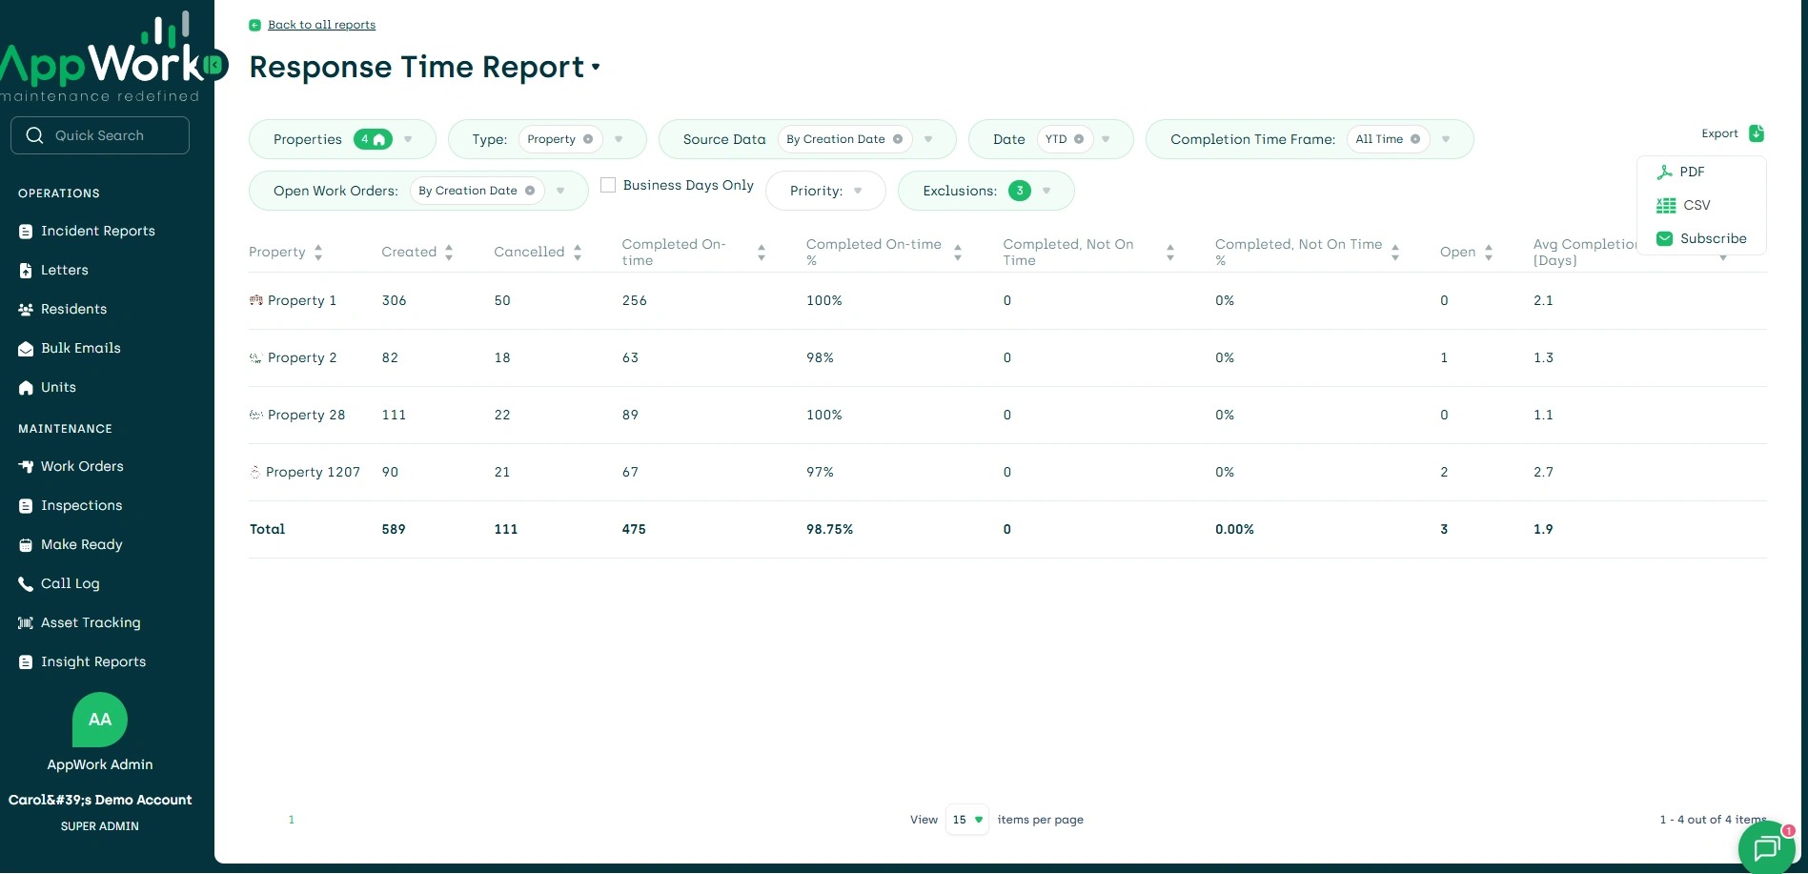The height and width of the screenshot is (874, 1808).
Task: Open Inspections in the sidebar
Action: tap(82, 506)
